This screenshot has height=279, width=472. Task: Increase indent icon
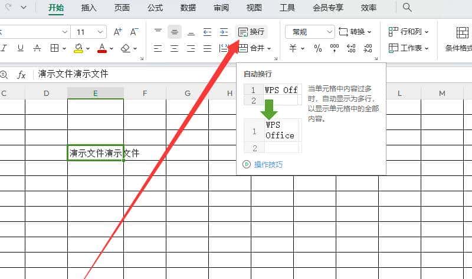click(x=224, y=32)
